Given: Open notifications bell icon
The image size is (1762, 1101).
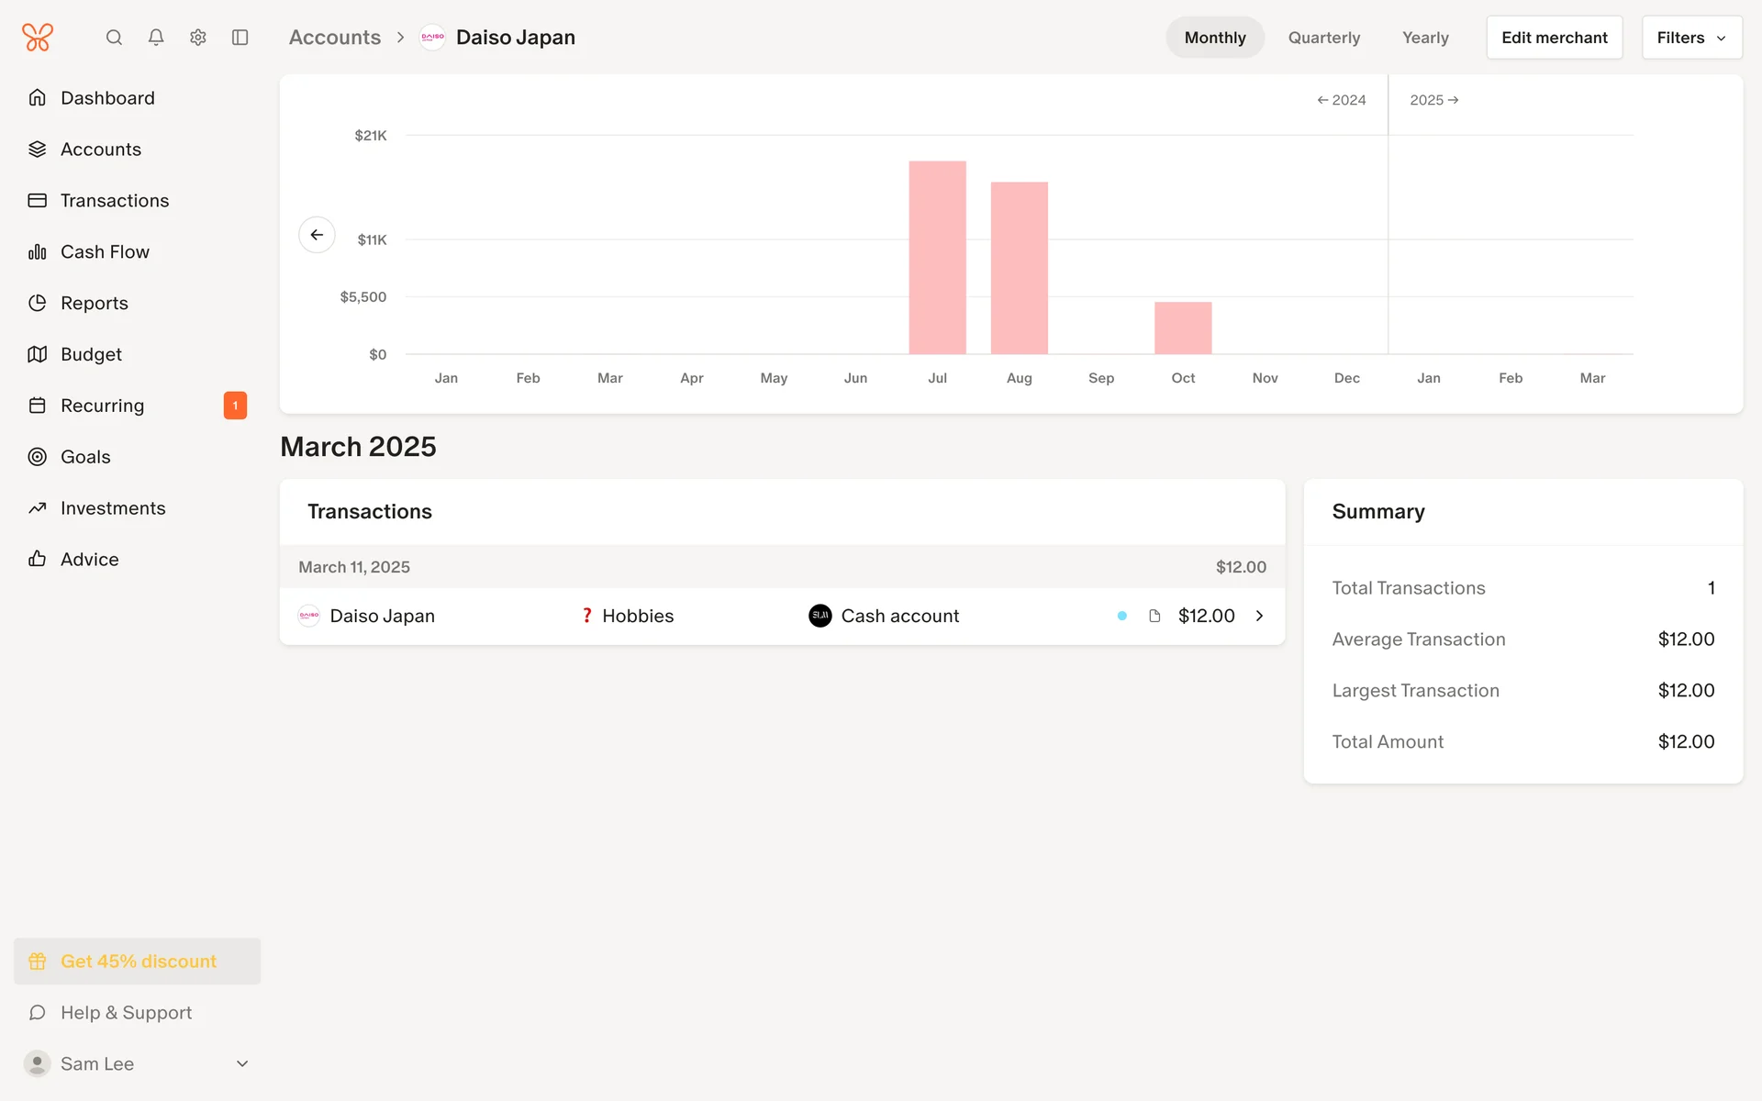Looking at the screenshot, I should pyautogui.click(x=156, y=38).
